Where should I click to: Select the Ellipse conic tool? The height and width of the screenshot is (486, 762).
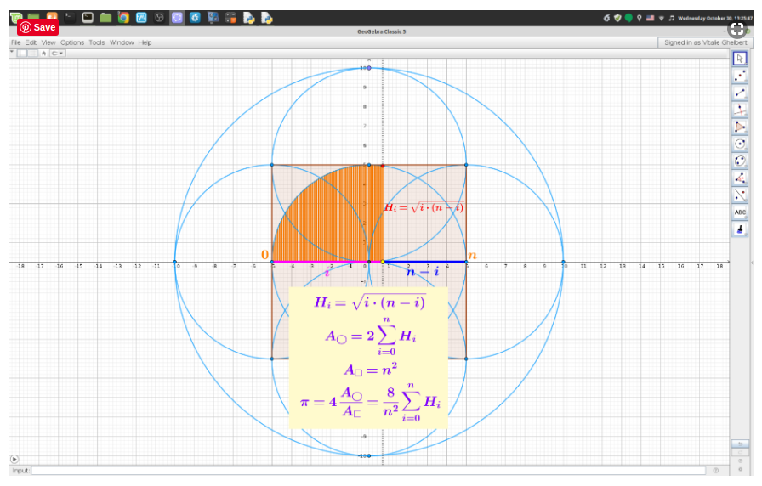740,161
